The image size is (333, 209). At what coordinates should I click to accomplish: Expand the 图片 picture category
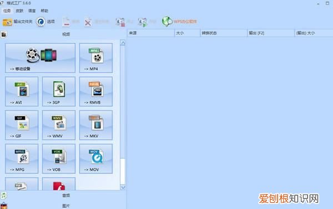click(63, 205)
